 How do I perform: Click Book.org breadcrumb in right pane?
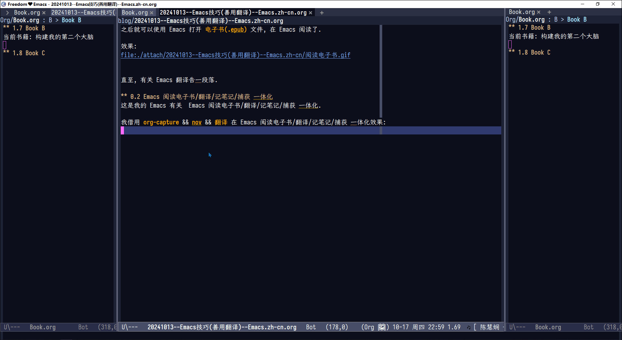[x=531, y=20]
